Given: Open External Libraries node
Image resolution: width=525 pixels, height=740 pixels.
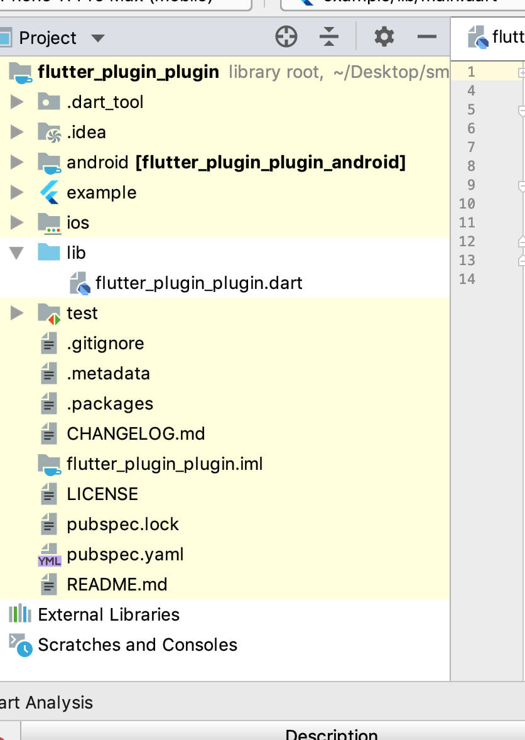Looking at the screenshot, I should point(109,614).
